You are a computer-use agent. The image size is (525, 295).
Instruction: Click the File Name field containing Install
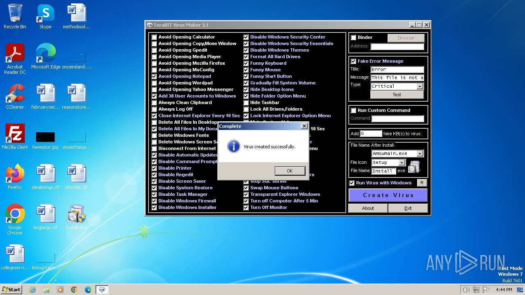383,171
